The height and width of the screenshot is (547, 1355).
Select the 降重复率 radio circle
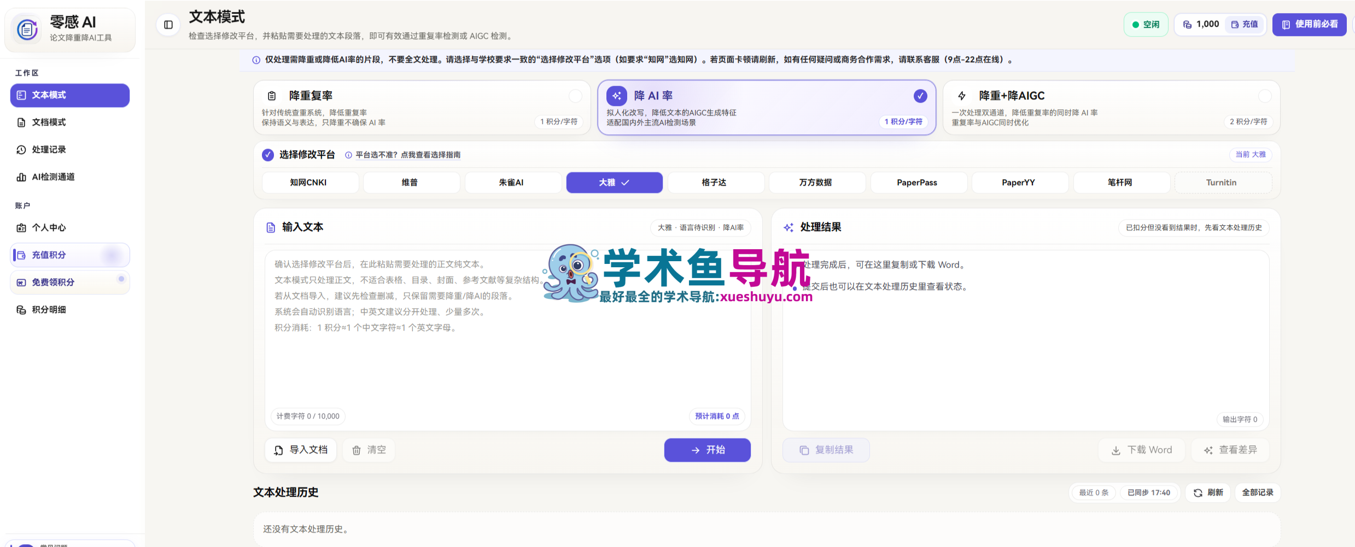coord(575,96)
